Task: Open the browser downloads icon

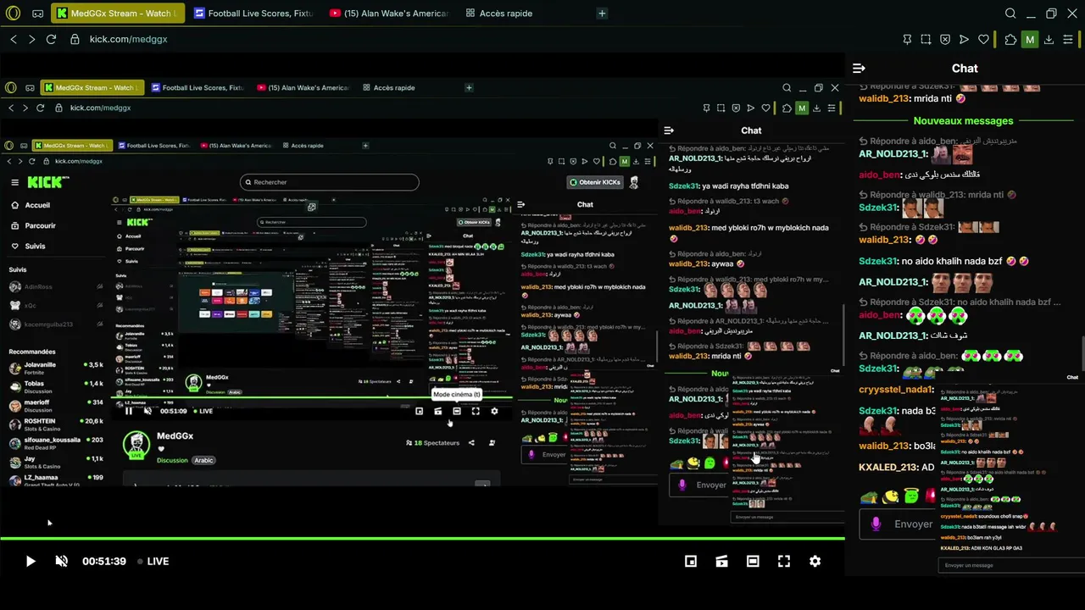Action: pyautogui.click(x=1049, y=39)
